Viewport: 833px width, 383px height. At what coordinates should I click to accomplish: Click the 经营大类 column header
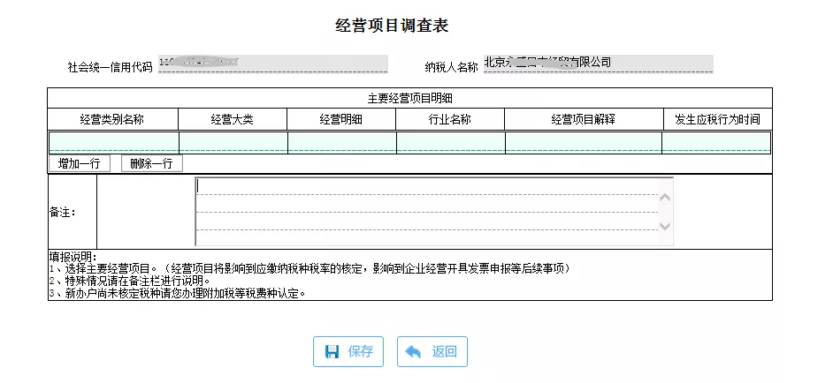[233, 119]
